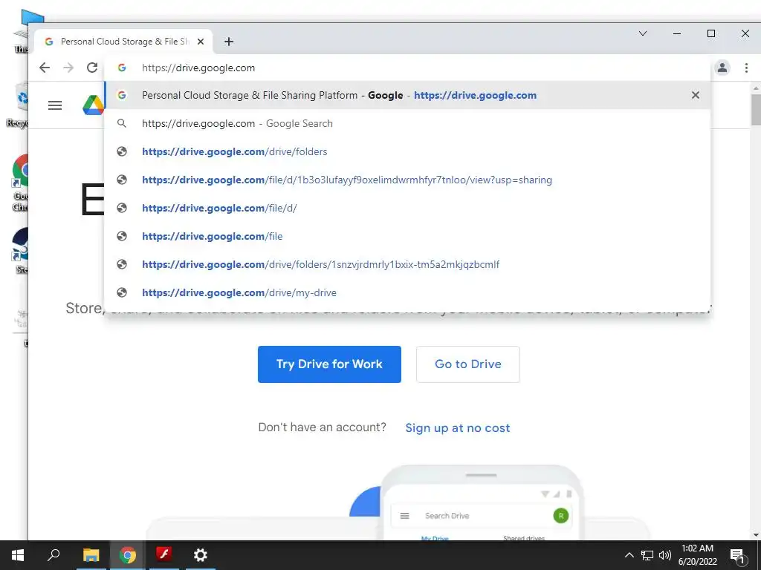Click the volume speaker icon in tray

(665, 555)
